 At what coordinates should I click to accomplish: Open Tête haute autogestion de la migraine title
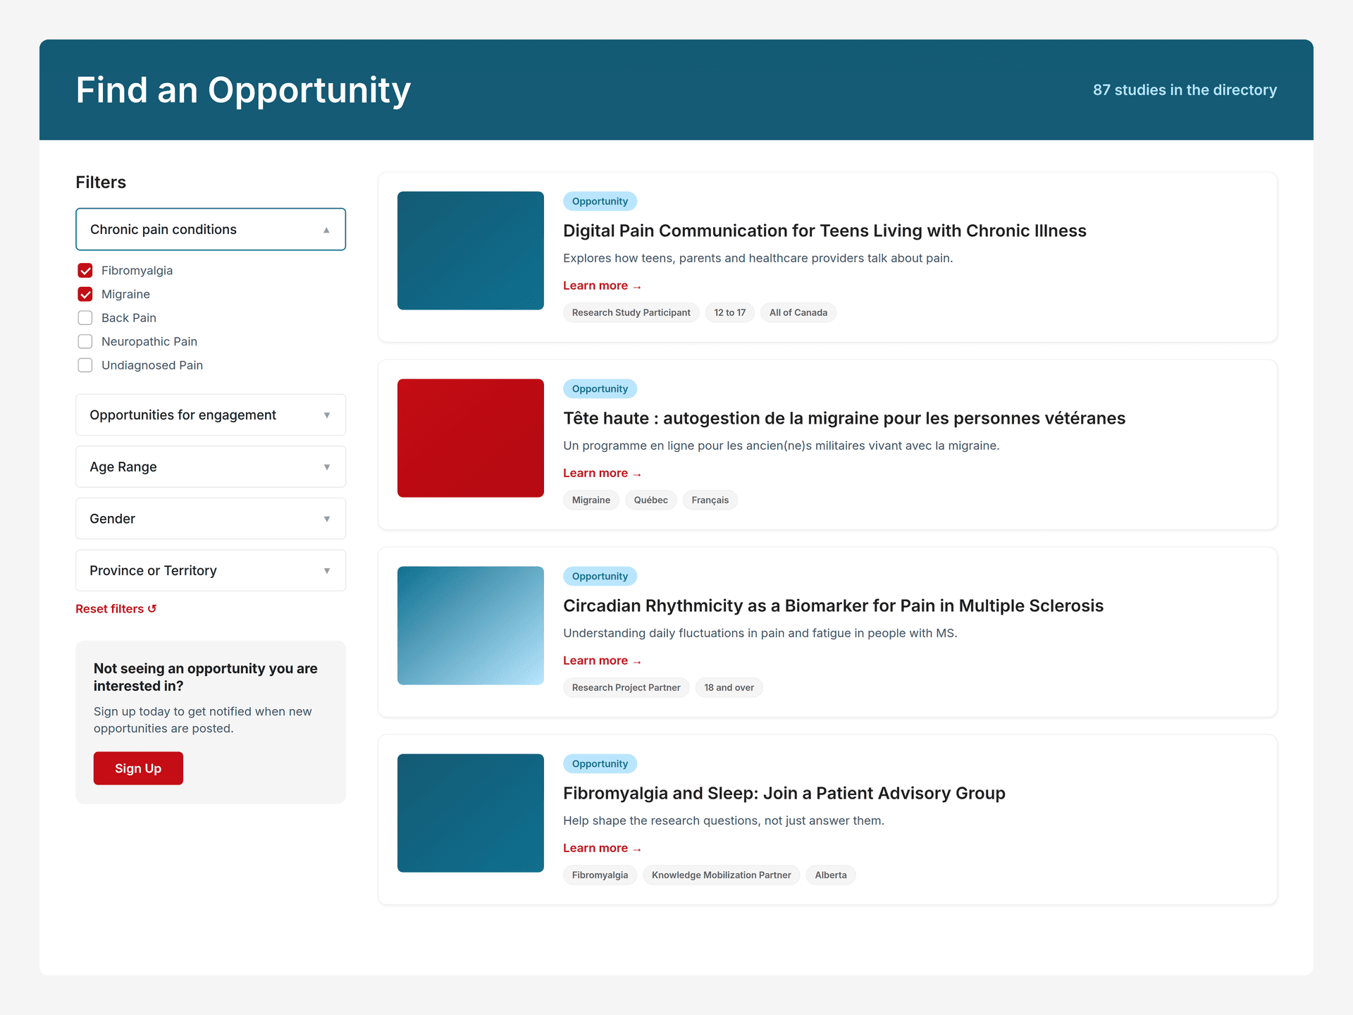(x=844, y=418)
